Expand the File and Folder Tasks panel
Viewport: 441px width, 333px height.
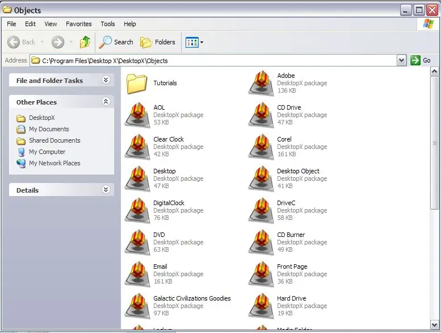click(106, 80)
